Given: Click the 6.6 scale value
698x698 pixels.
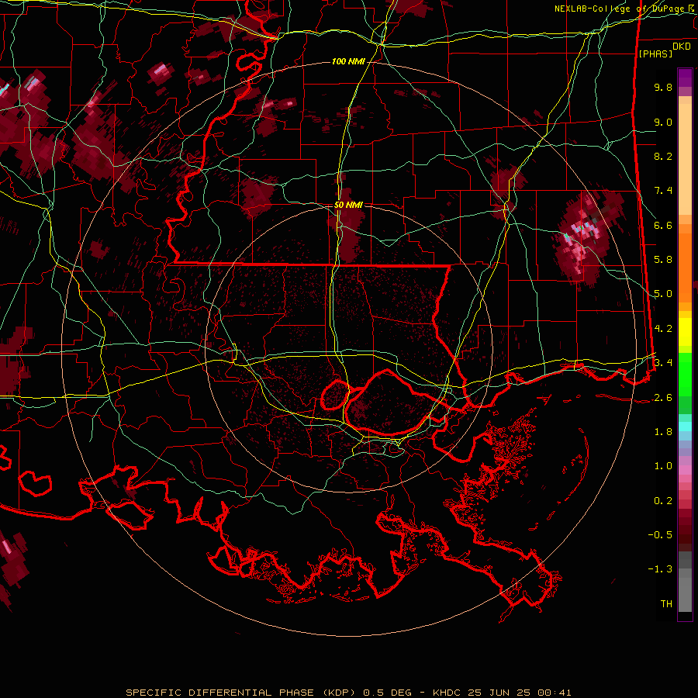Looking at the screenshot, I should 663,225.
